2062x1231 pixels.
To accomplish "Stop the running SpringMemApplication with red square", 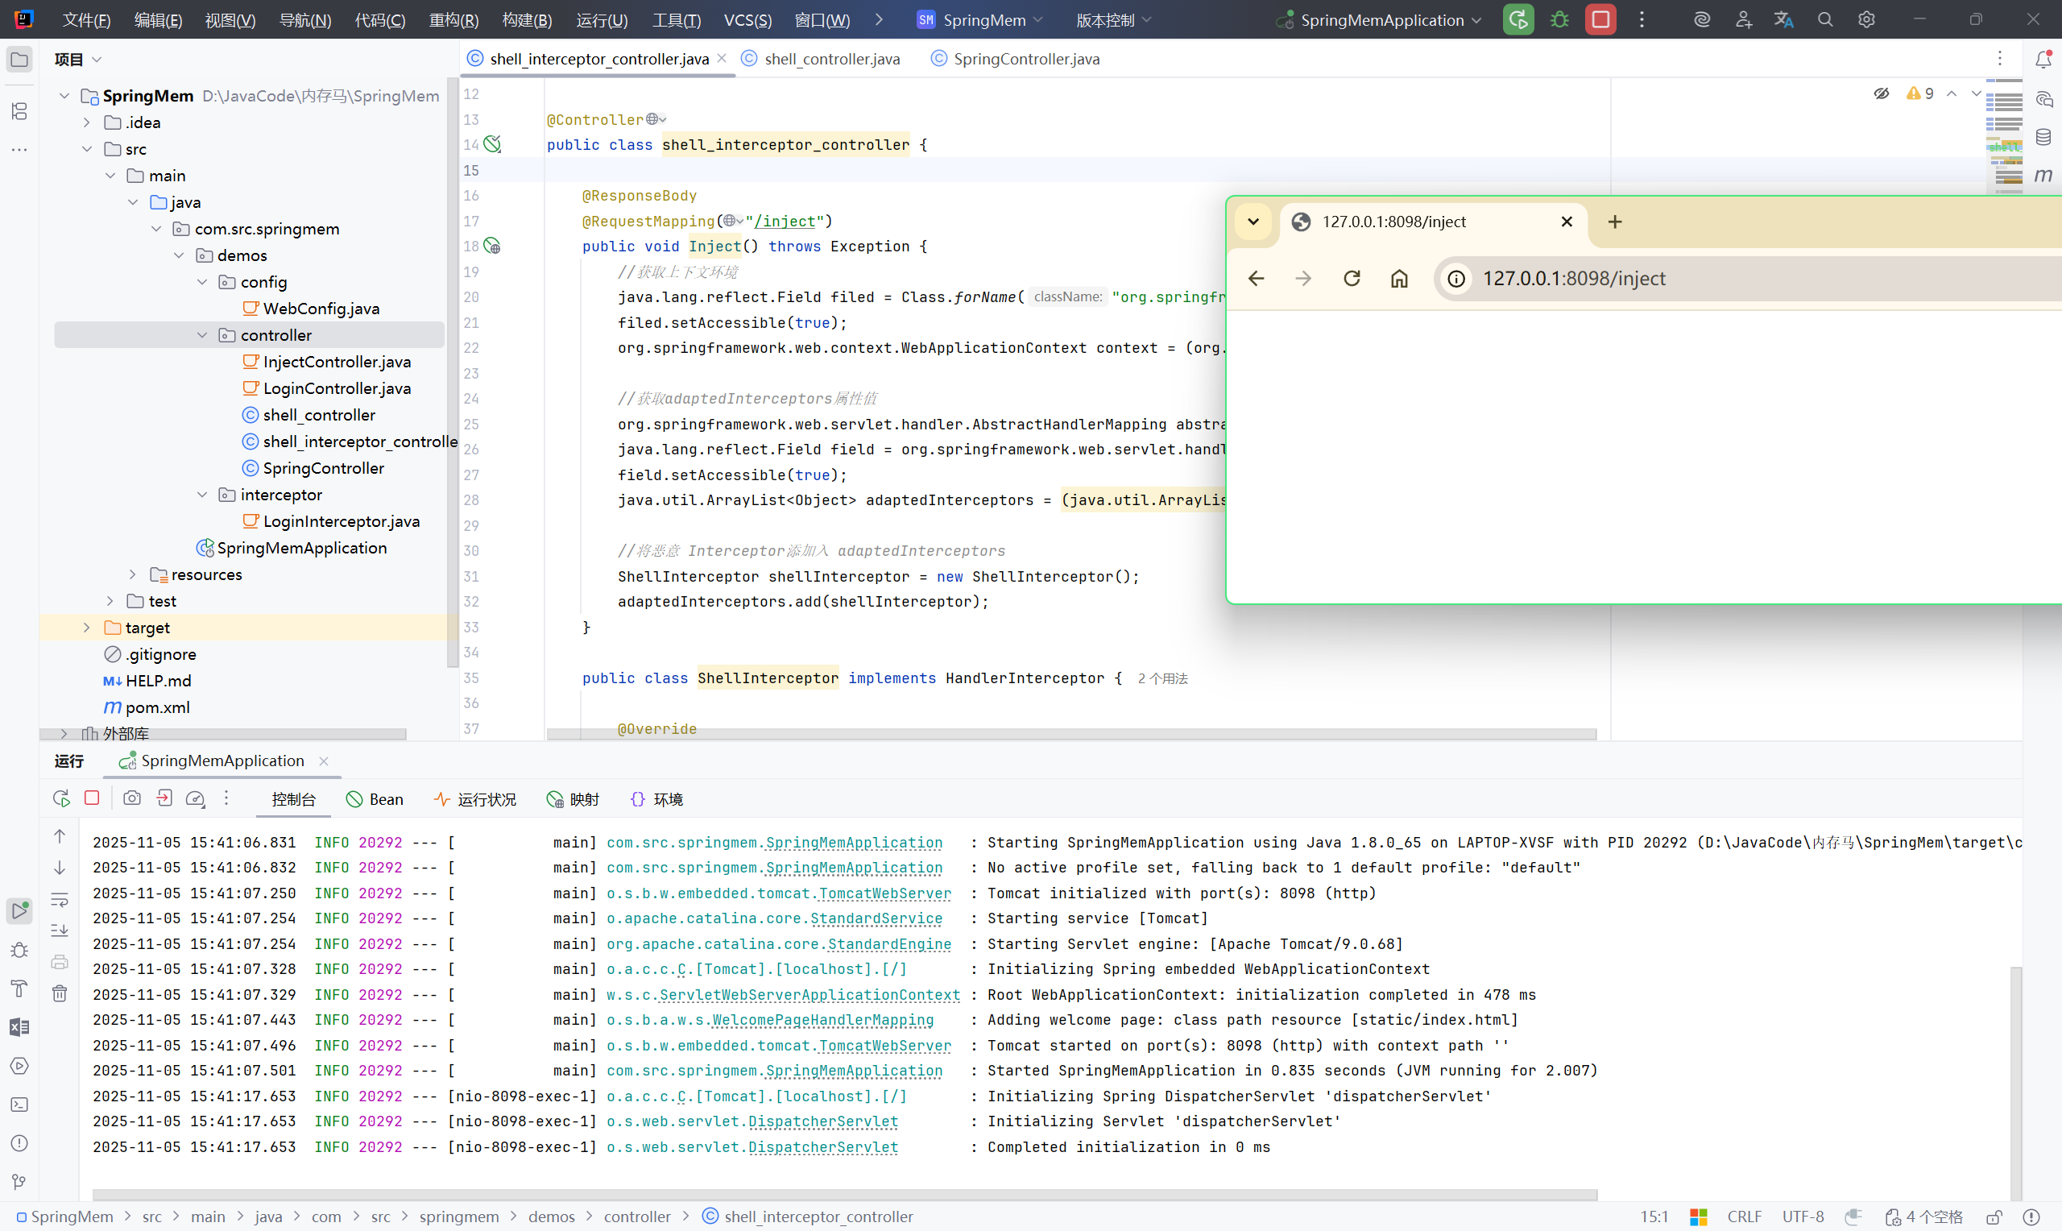I will click(1601, 20).
